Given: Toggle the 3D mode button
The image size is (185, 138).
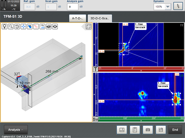Looking at the screenshot, I should [42, 26].
